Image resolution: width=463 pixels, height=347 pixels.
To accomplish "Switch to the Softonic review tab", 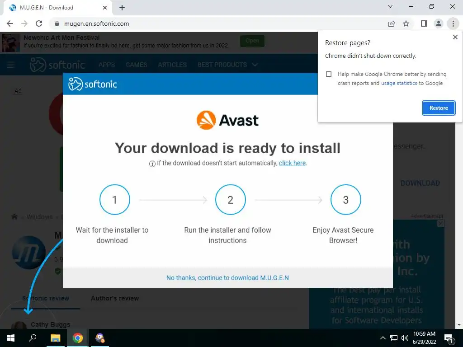I will [x=46, y=298].
